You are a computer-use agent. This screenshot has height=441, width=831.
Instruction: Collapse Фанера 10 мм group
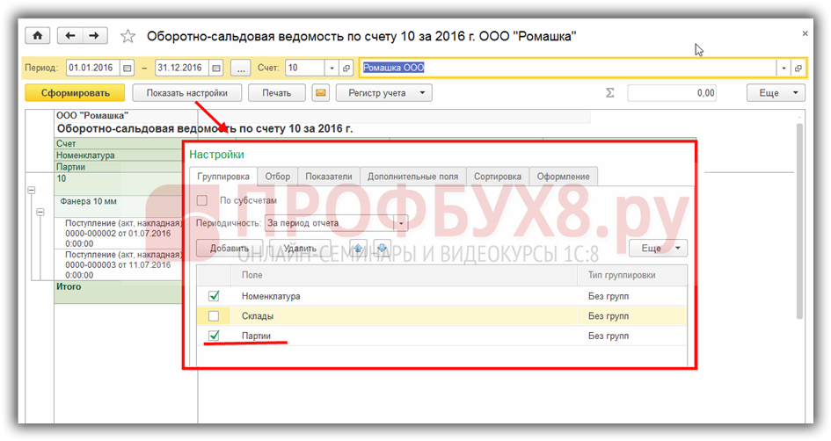coord(40,213)
